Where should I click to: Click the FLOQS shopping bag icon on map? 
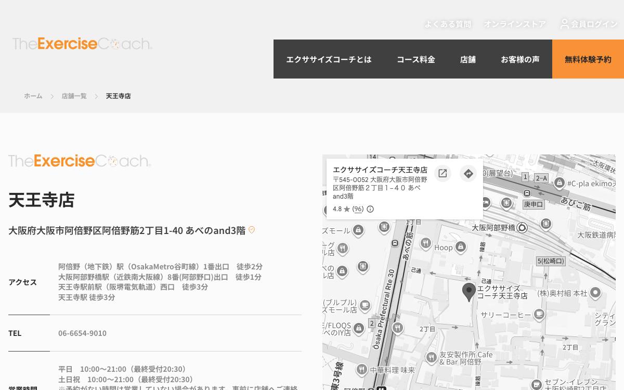click(x=359, y=328)
